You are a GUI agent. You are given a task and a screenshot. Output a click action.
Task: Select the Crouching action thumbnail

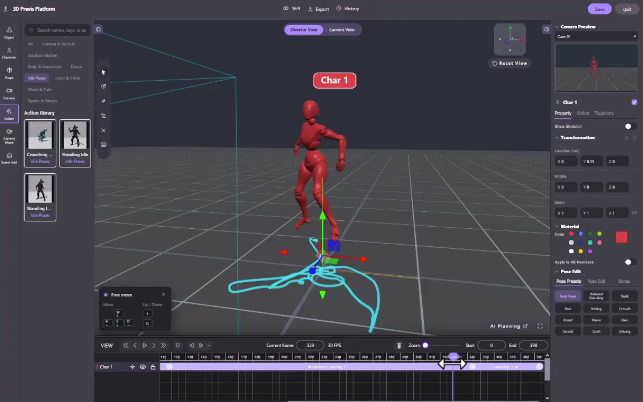40,143
